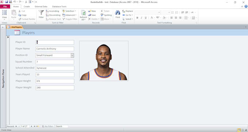The image size is (248, 132).
Task: Expand the Navigation Pane shutter button
Action: click(x=3, y=27)
